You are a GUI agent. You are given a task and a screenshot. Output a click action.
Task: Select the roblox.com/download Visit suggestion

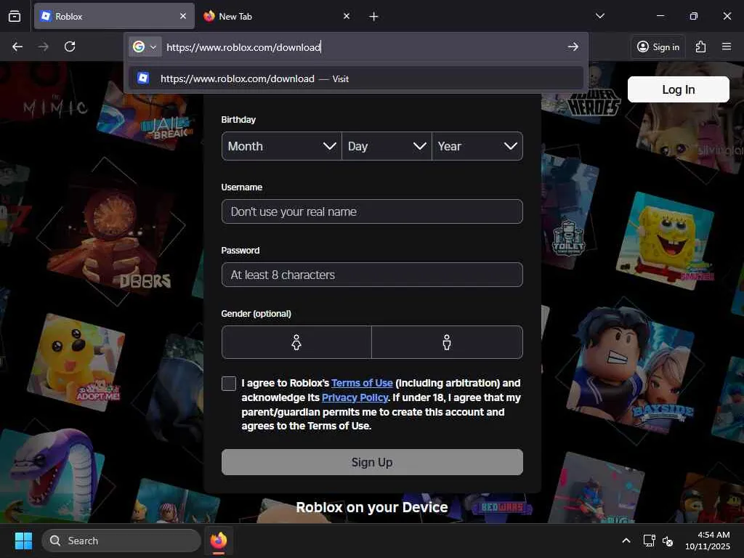[356, 78]
